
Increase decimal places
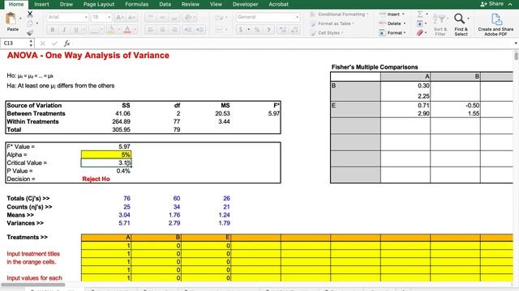pos(283,30)
